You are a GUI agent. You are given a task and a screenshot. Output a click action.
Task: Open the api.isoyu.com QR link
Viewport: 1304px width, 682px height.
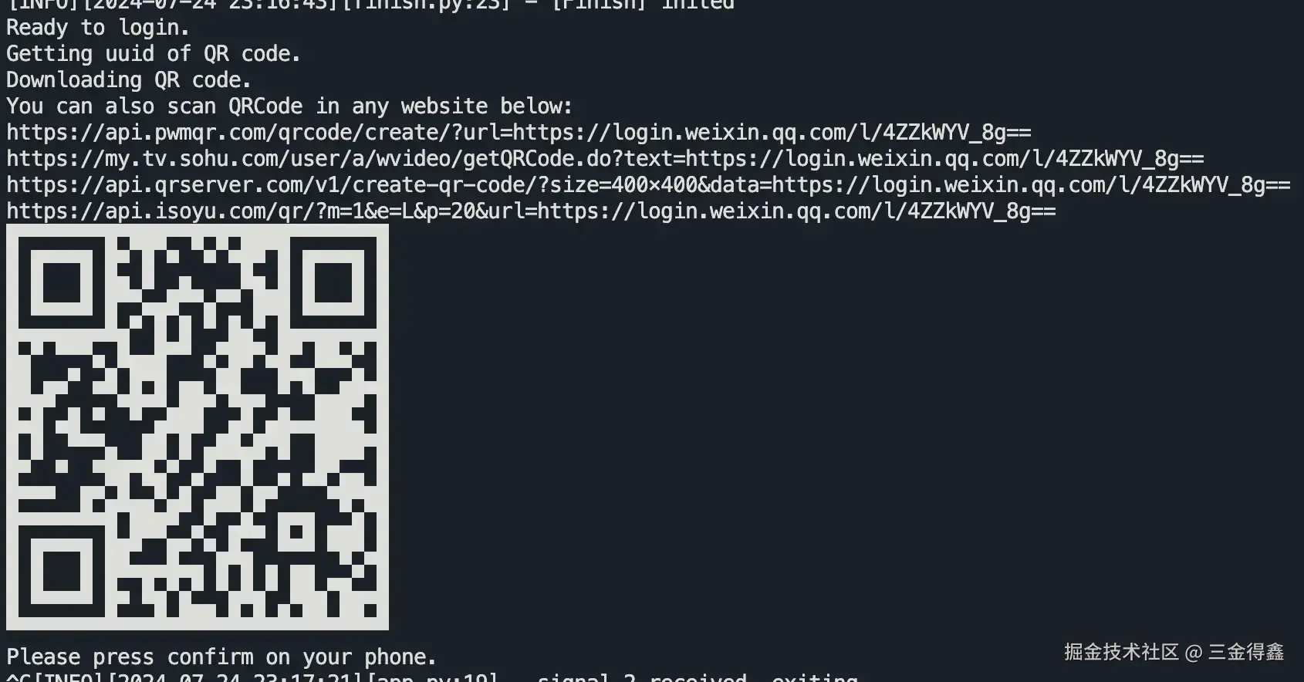(531, 211)
